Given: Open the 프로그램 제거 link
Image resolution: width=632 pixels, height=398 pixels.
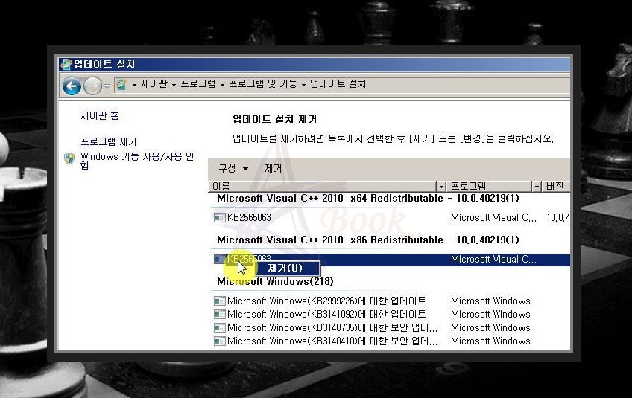Looking at the screenshot, I should click(x=109, y=141).
